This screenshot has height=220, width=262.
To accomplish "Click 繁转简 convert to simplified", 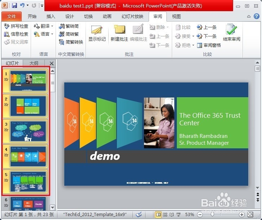I will click(x=69, y=26).
